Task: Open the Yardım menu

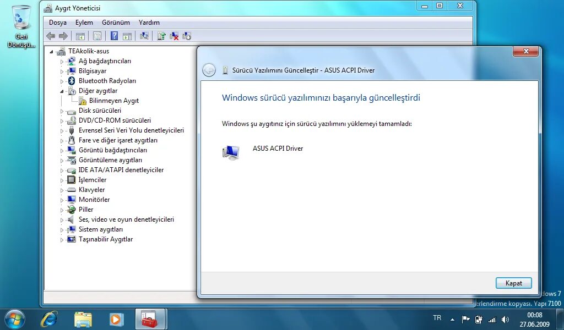Action: pos(149,22)
